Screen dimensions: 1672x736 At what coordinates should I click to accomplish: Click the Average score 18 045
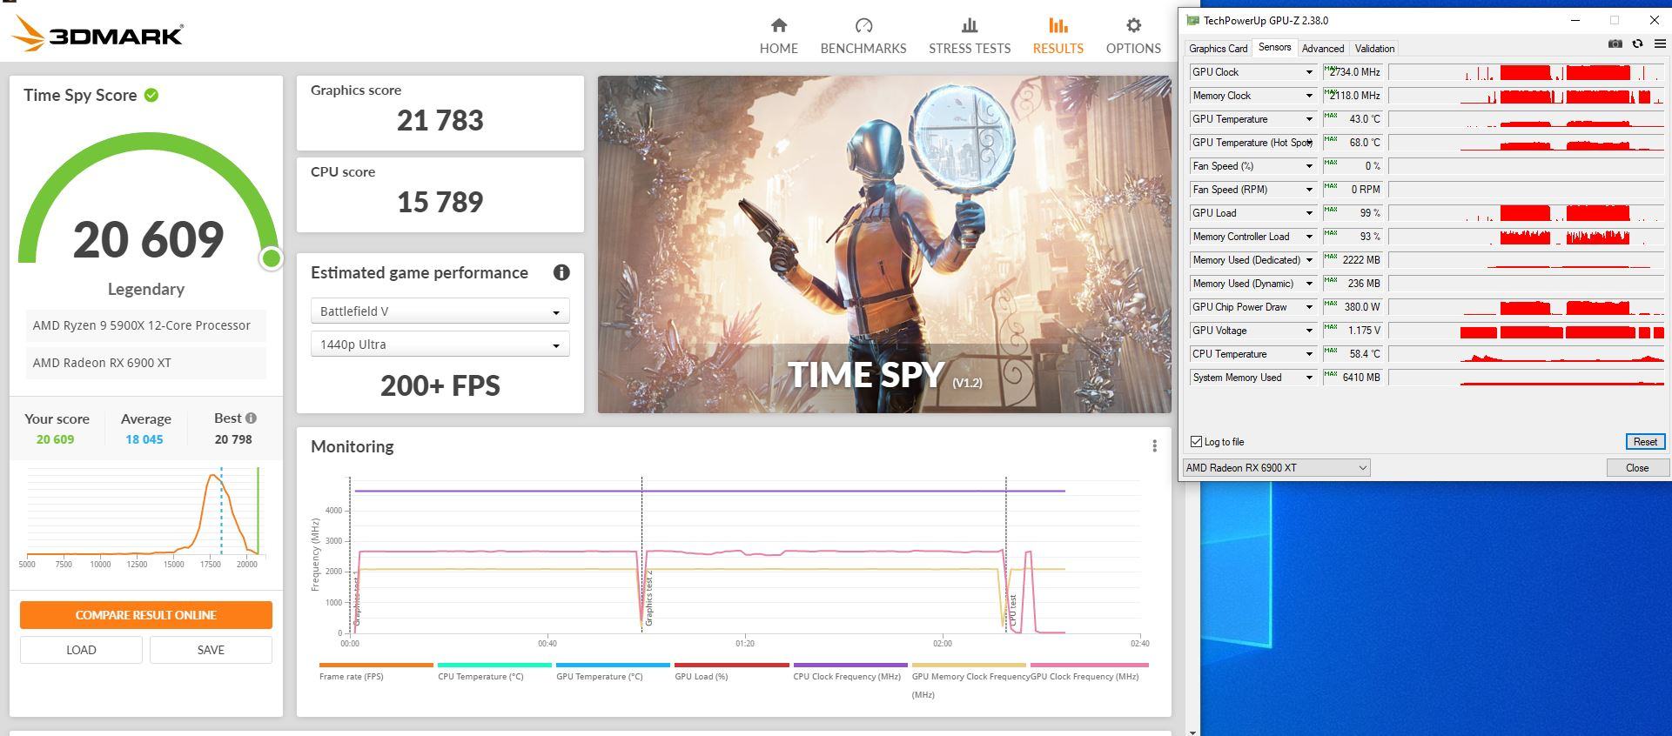coord(144,439)
